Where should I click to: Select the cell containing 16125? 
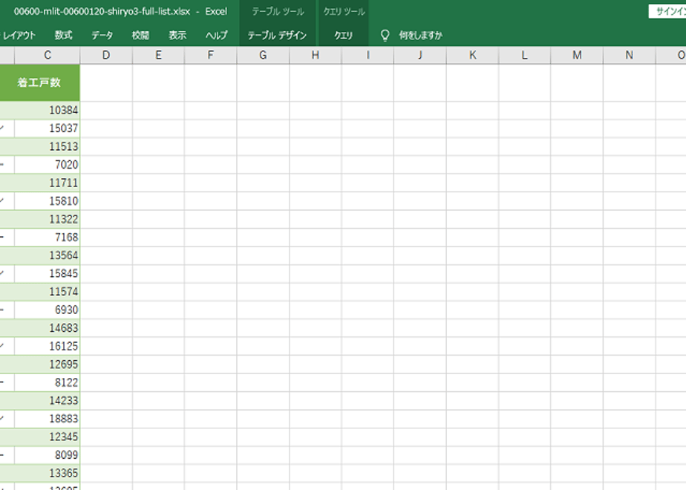click(x=48, y=346)
